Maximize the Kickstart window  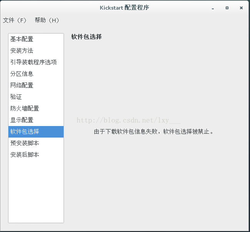227,8
